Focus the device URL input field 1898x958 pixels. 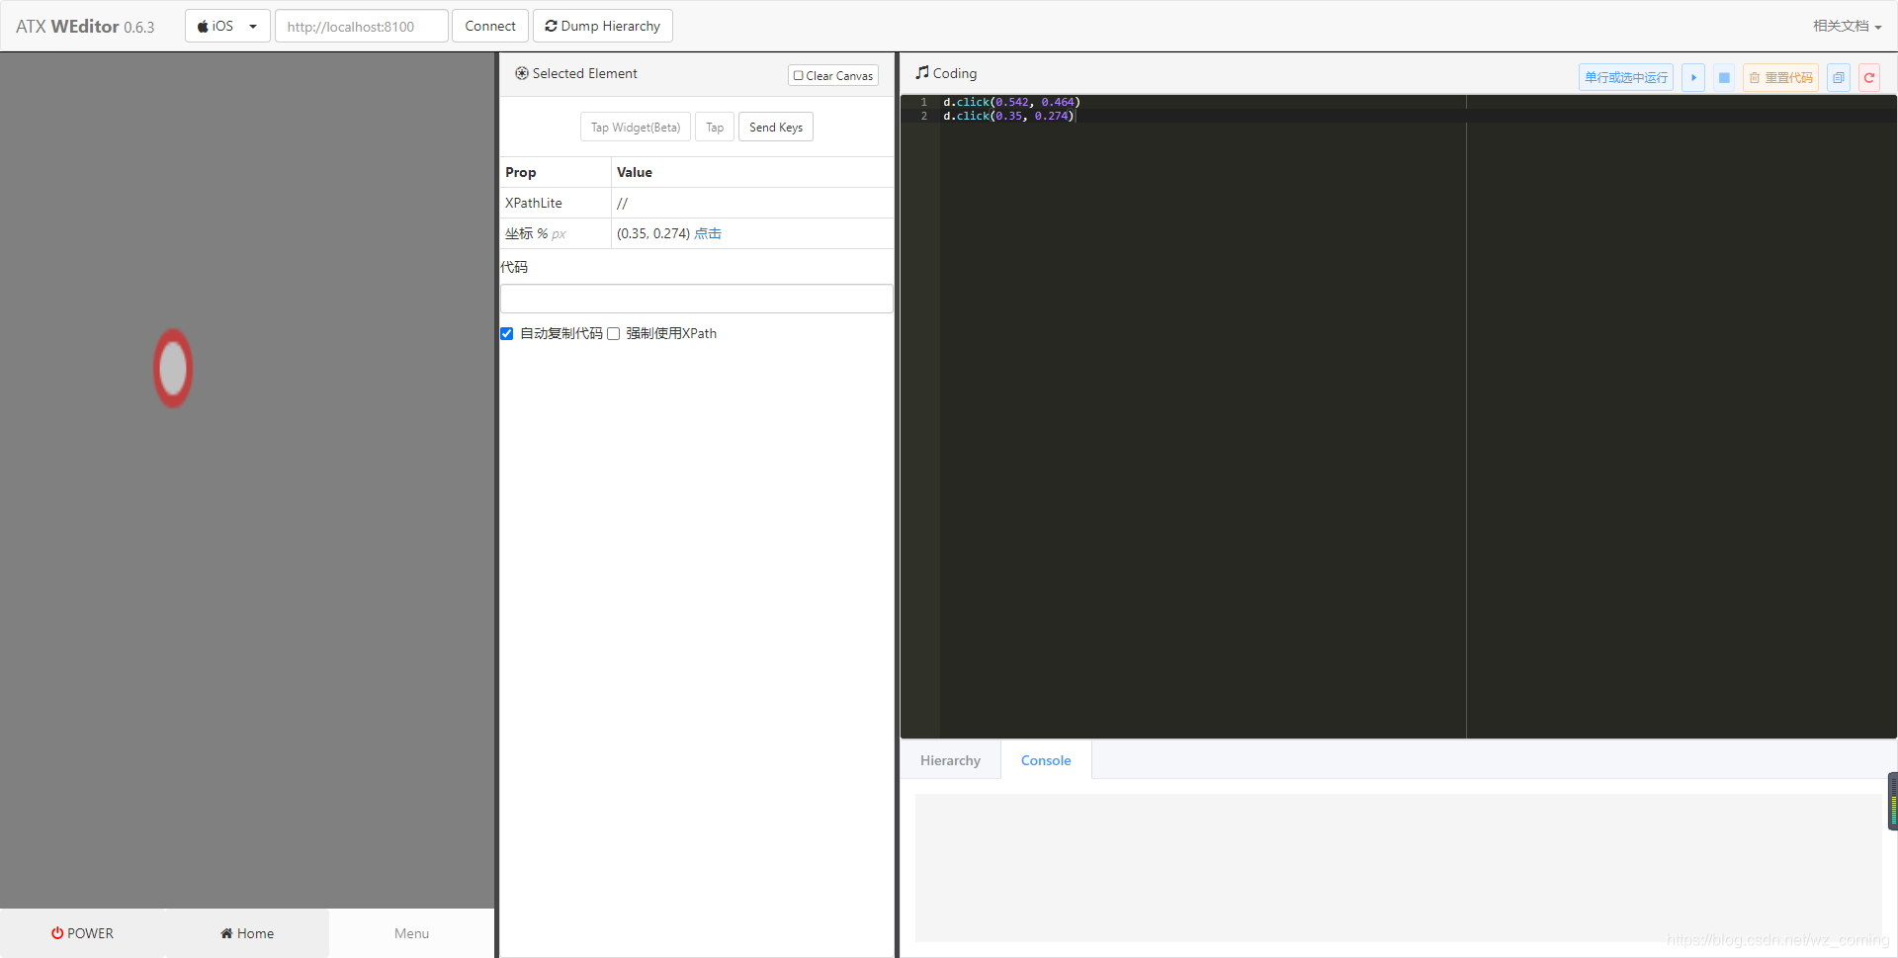pyautogui.click(x=361, y=26)
